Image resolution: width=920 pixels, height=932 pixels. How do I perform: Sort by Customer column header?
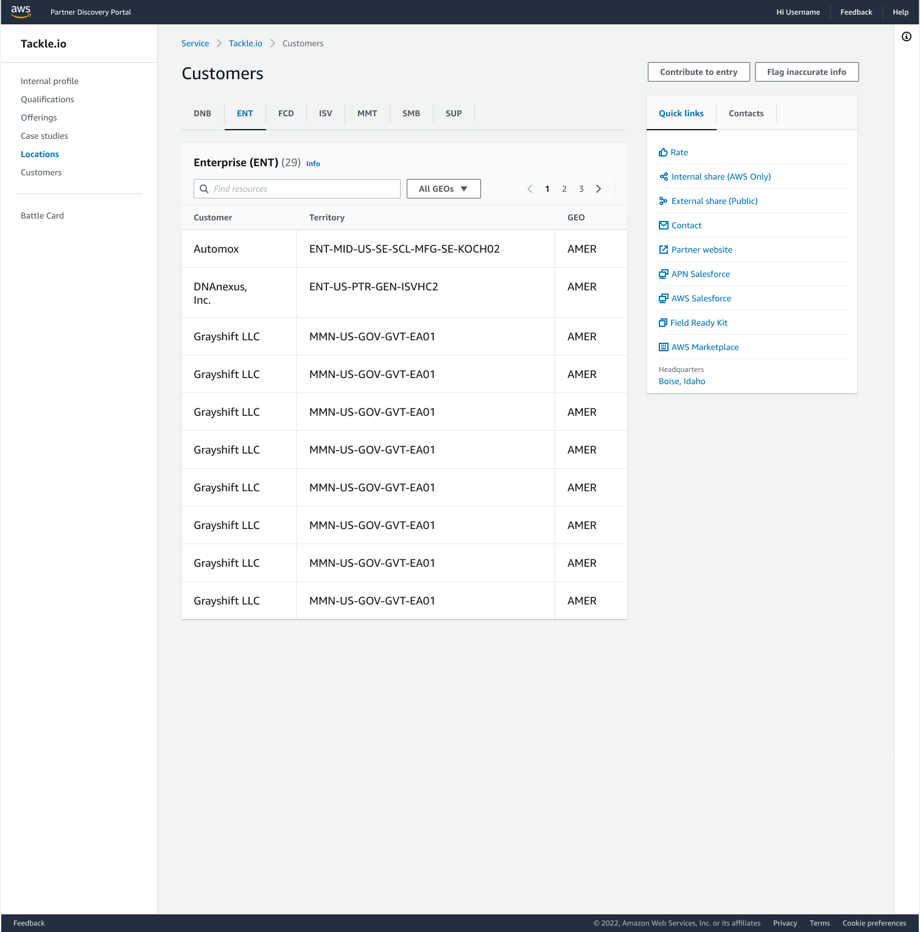(212, 217)
